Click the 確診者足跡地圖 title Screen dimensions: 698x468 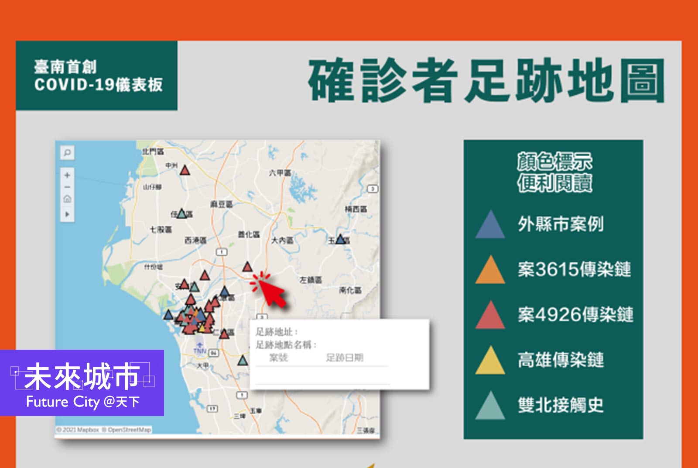point(486,80)
